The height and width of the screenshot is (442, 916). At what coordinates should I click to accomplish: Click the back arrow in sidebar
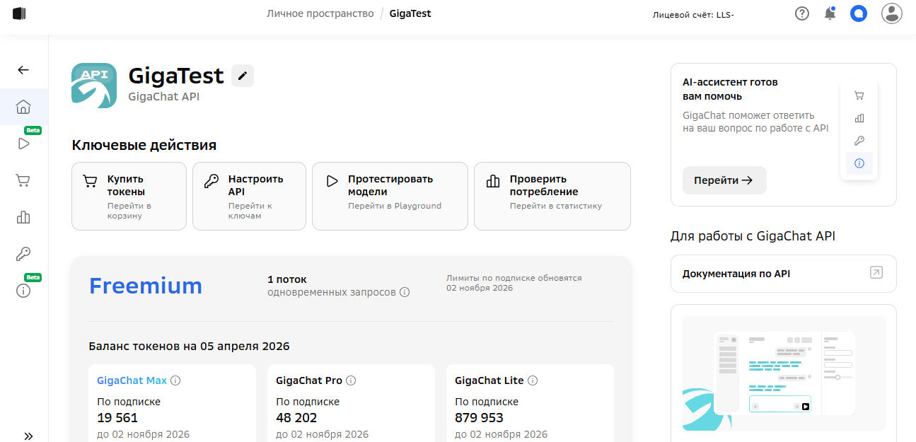click(23, 70)
